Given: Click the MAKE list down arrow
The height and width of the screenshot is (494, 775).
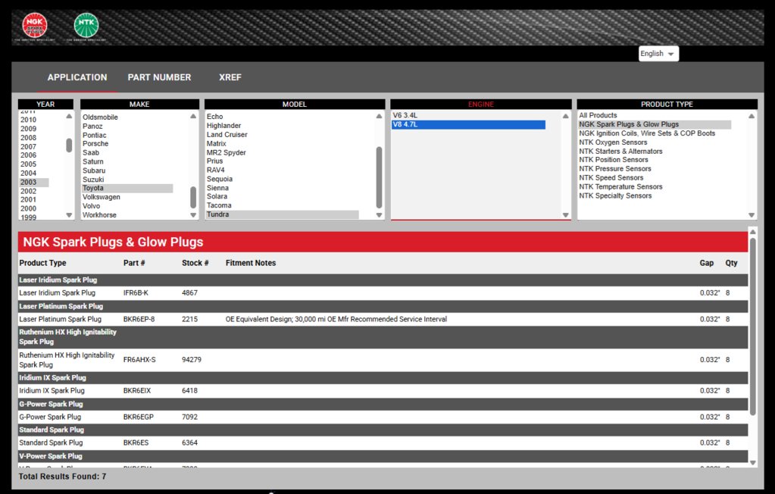Looking at the screenshot, I should click(x=193, y=215).
